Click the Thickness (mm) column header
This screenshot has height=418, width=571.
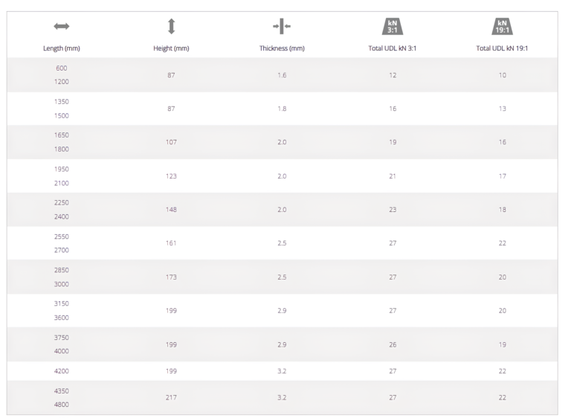tap(282, 48)
